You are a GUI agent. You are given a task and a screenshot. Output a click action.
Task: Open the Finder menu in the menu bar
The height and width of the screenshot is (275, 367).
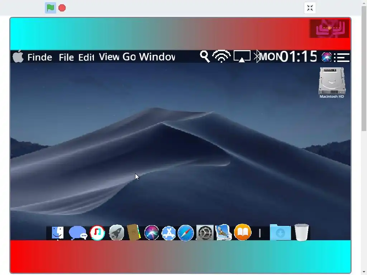coord(40,57)
